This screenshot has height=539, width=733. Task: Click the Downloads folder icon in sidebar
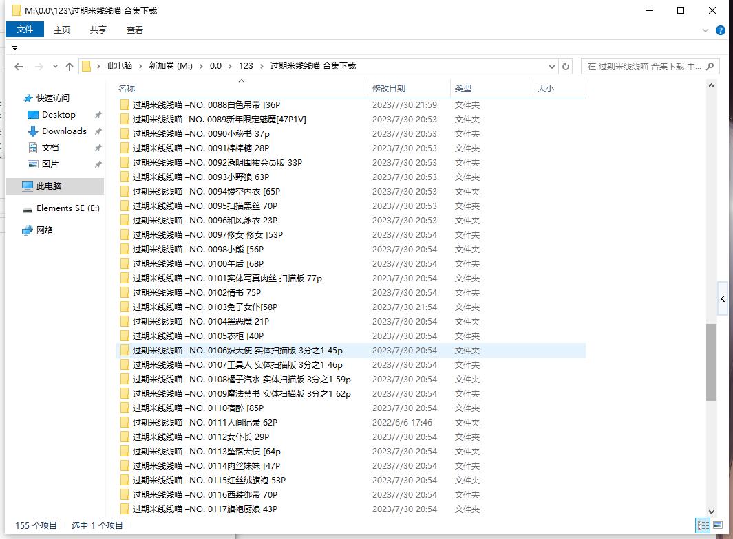click(32, 131)
